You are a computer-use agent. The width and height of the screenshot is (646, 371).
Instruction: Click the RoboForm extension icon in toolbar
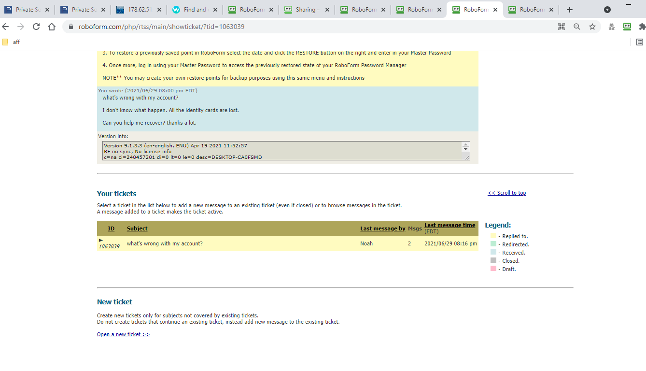click(x=627, y=27)
